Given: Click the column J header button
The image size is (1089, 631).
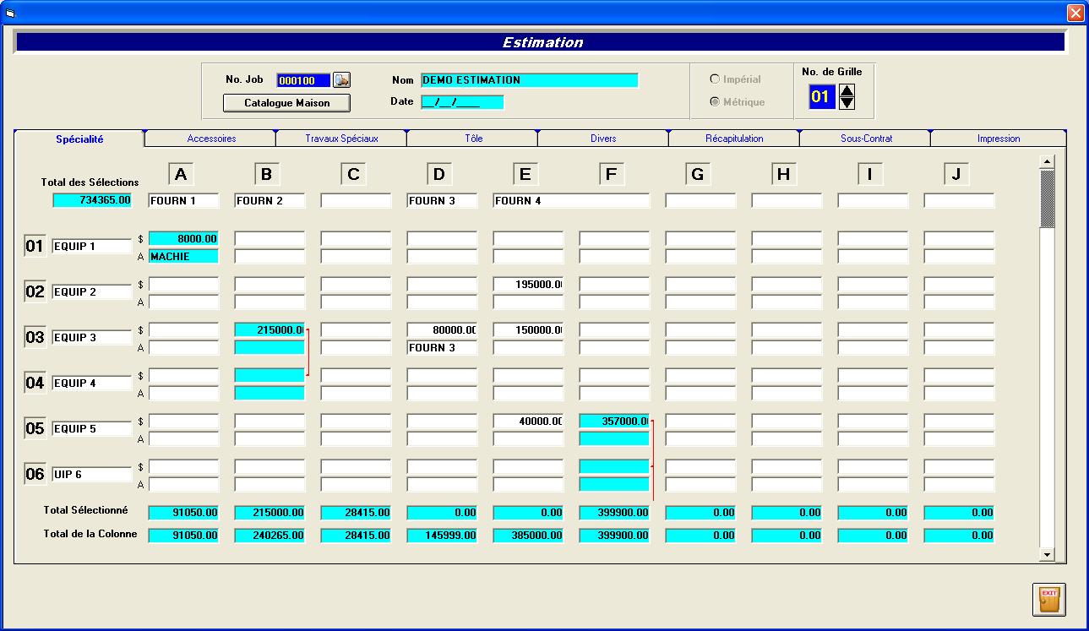Looking at the screenshot, I should (x=956, y=175).
